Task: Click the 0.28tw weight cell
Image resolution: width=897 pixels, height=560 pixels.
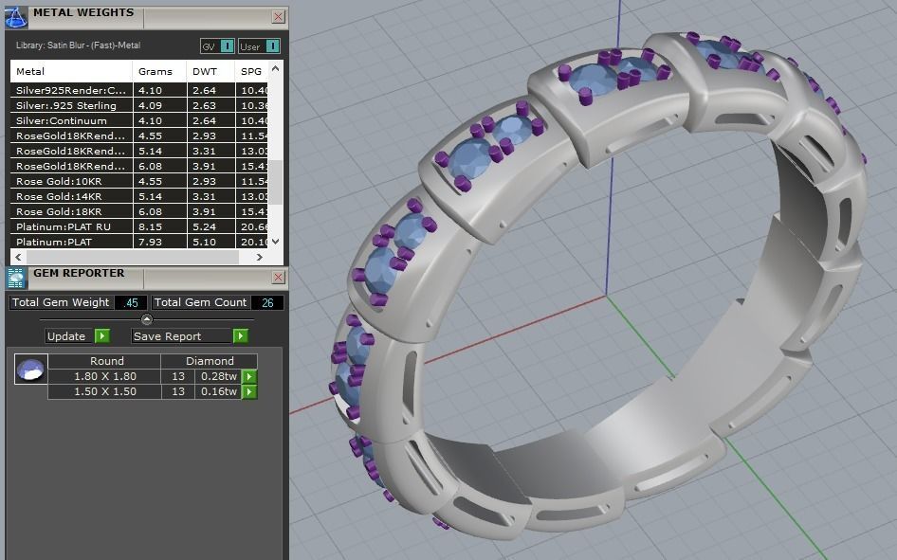Action: pos(218,376)
